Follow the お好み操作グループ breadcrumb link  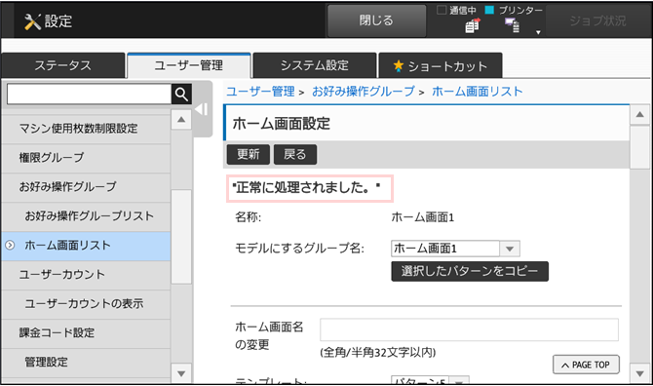(364, 92)
